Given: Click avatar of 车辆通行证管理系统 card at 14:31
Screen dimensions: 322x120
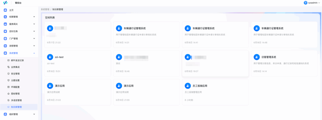Looking at the screenshot, I should click(x=119, y=28).
